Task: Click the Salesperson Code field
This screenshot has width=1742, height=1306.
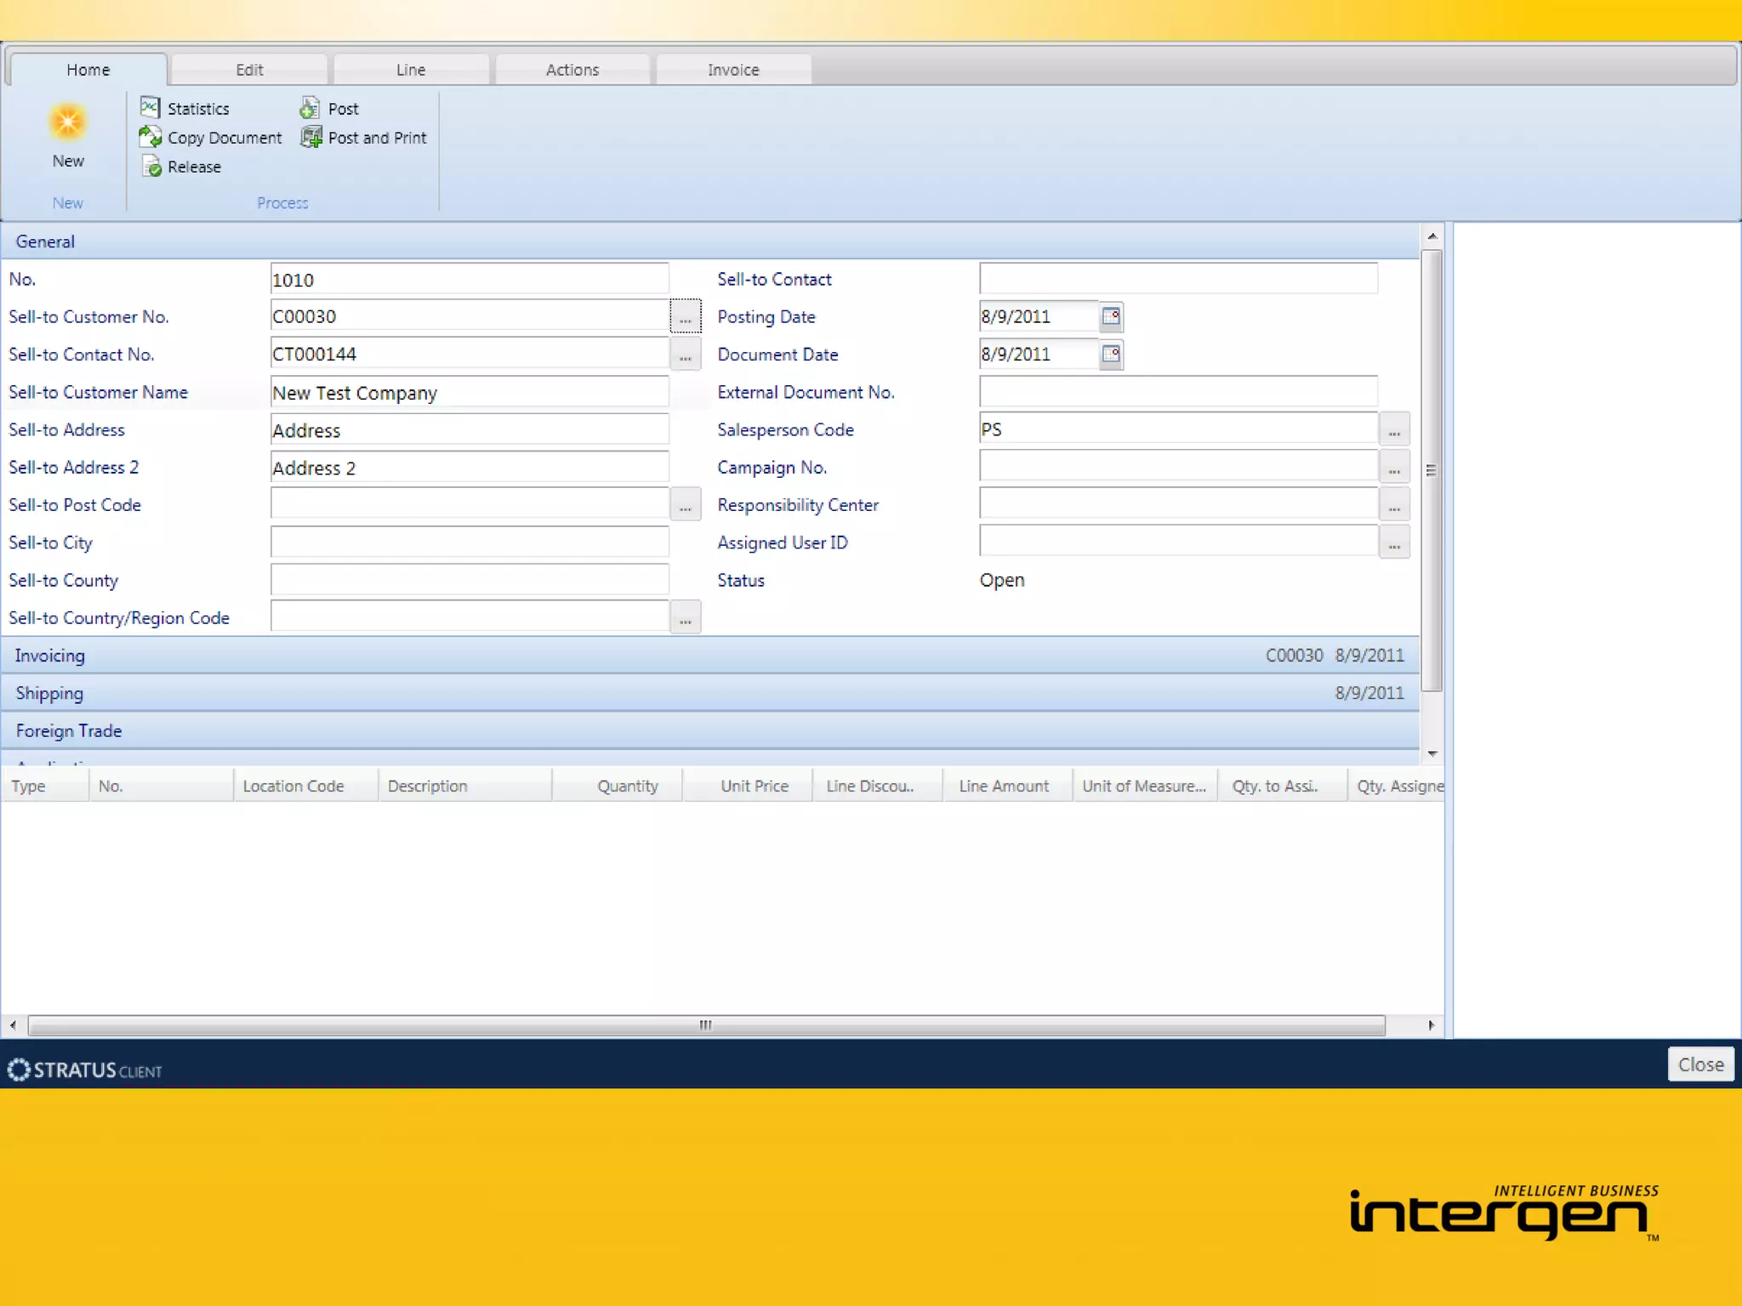Action: [1178, 429]
